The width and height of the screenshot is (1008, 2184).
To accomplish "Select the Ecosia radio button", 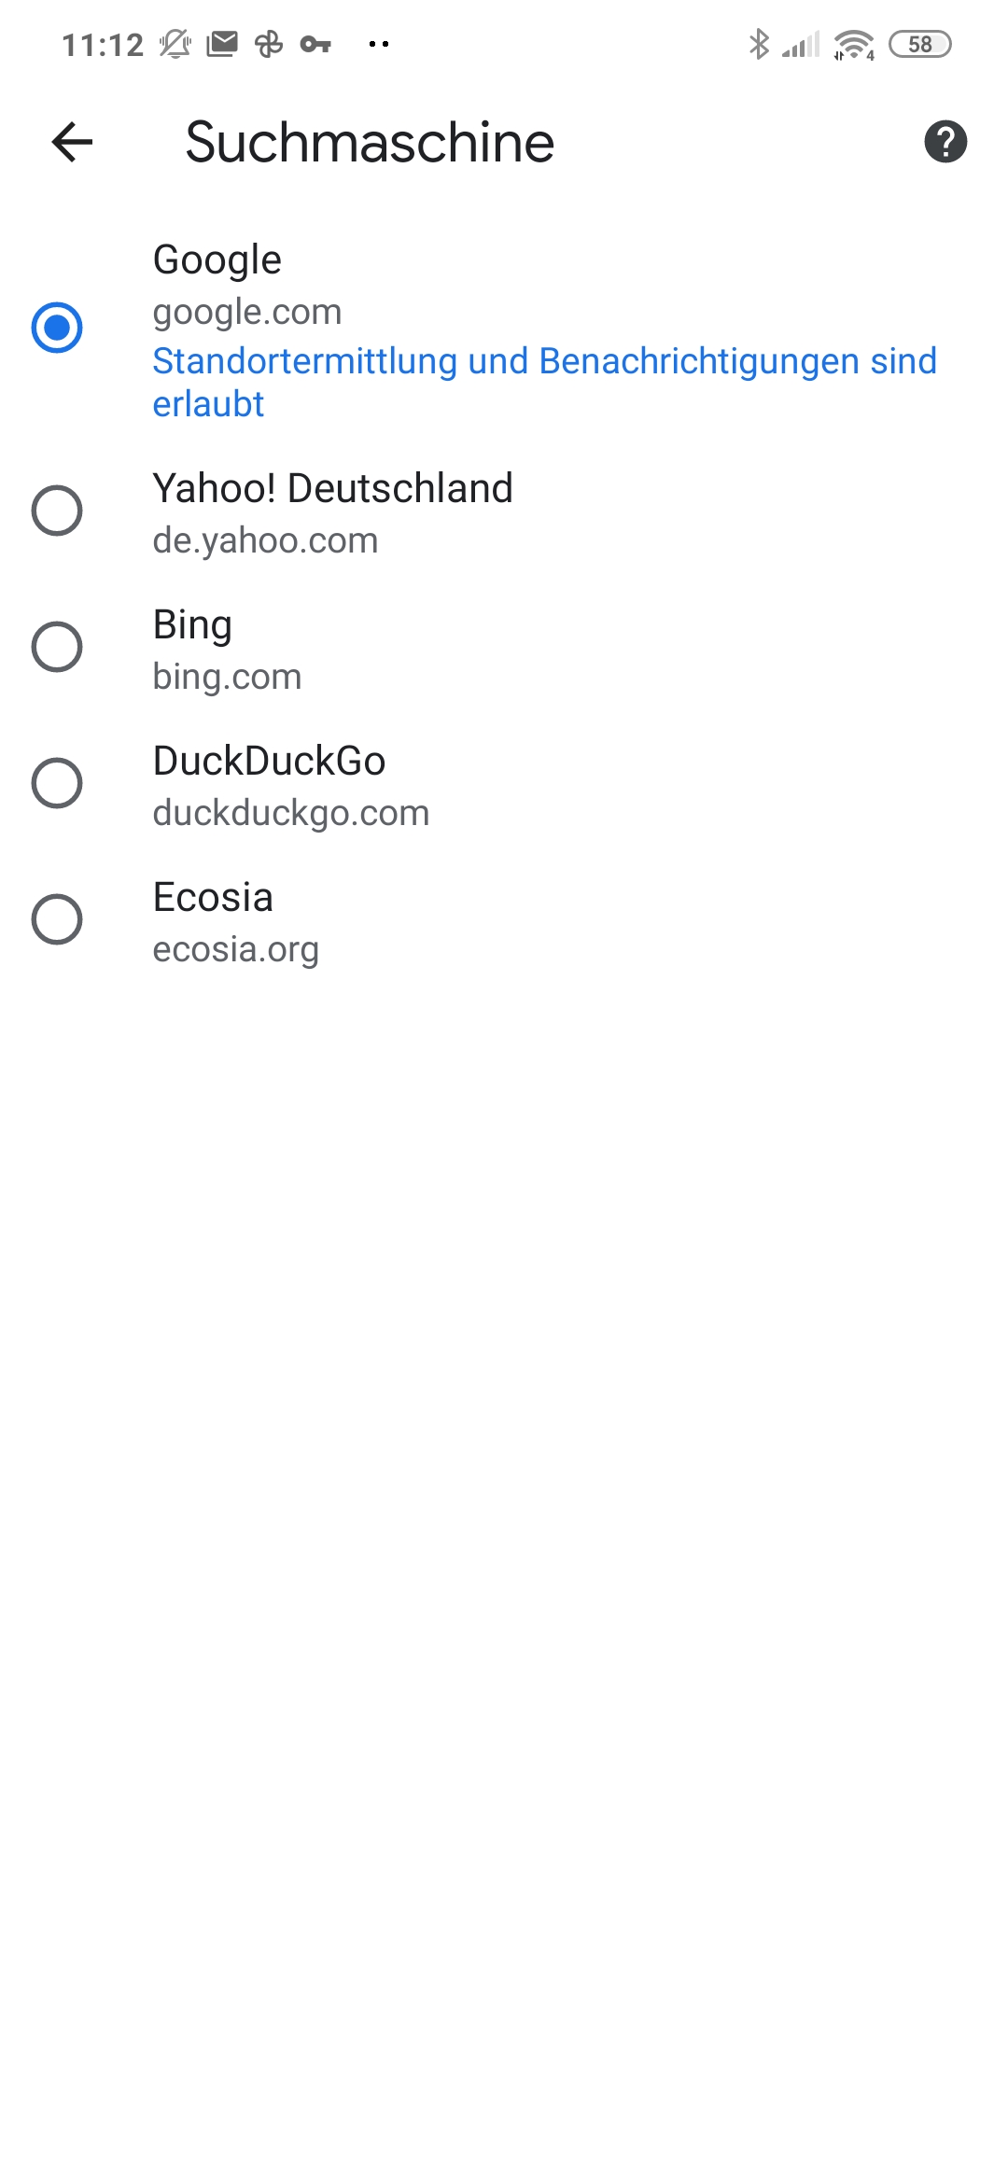I will [x=57, y=919].
